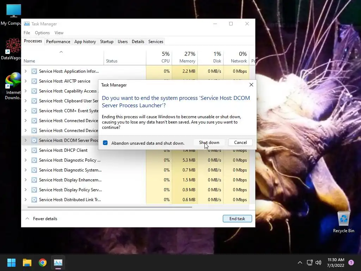
Task: Click the Shut down button in dialog
Action: 209,143
